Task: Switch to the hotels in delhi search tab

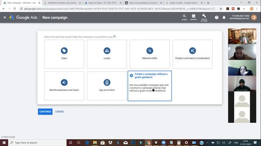Action: 184,3
